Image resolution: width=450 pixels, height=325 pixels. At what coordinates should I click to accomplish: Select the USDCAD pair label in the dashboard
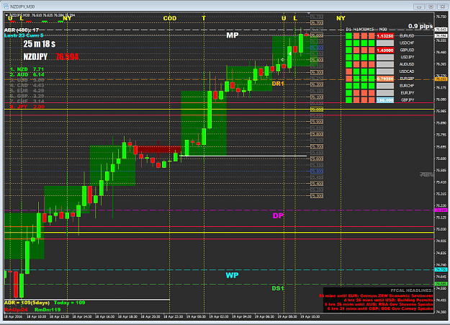(x=407, y=71)
